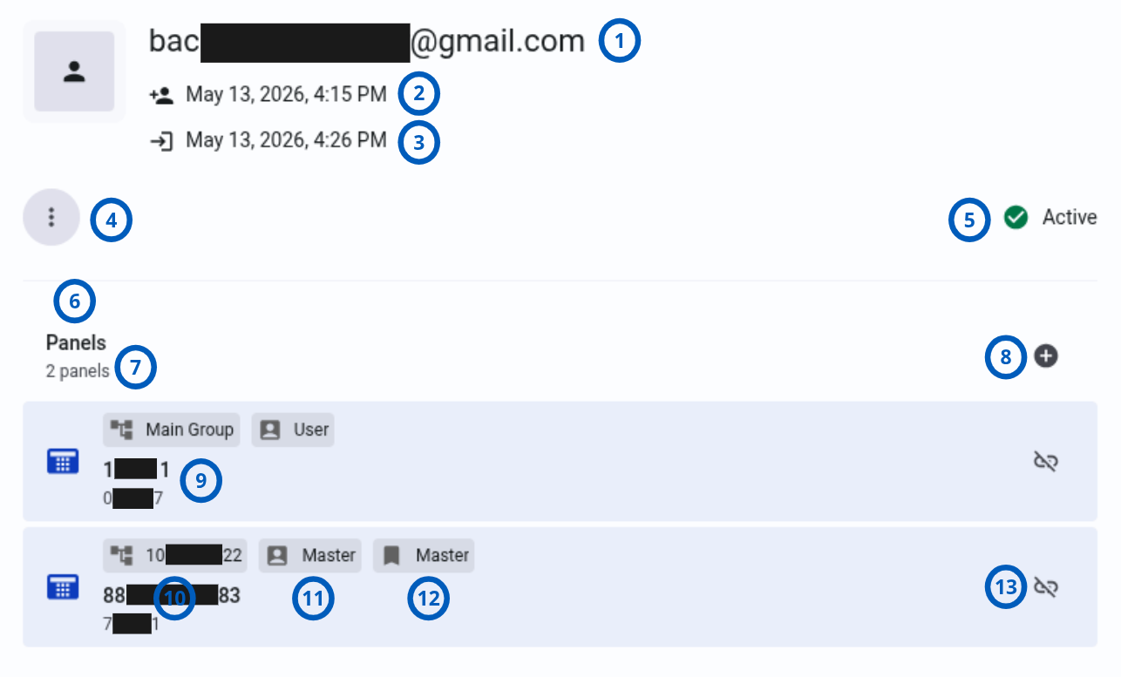Click the Master role chip with person icon

310,555
